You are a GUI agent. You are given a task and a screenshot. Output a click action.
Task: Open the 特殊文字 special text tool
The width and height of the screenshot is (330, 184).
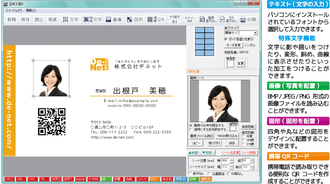pyautogui.click(x=92, y=19)
